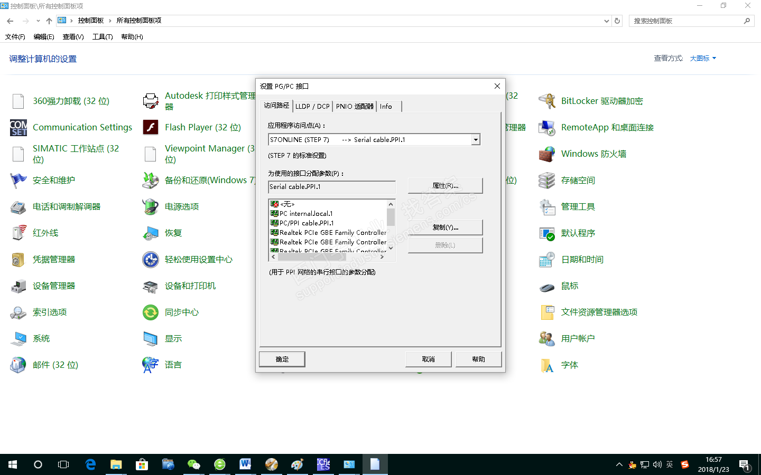Refresh the control panel address bar

[x=617, y=21]
